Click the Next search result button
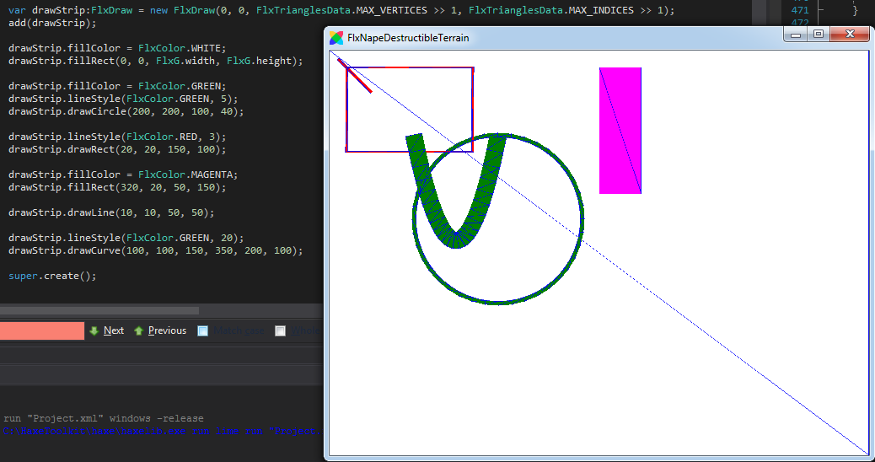Image resolution: width=875 pixels, height=462 pixels. point(106,330)
